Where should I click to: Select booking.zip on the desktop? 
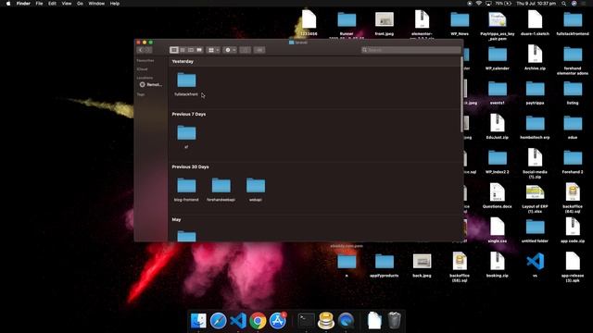[498, 265]
